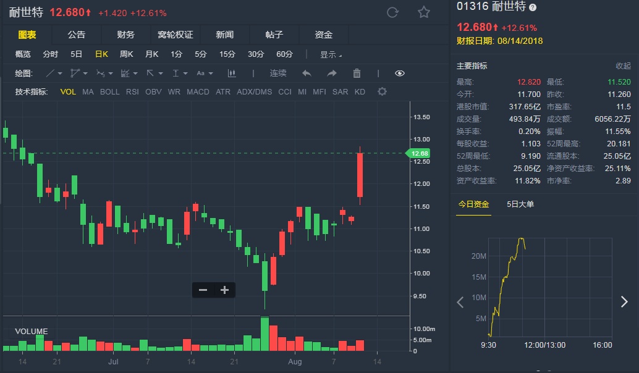Zoom in the chart with plus button

point(224,290)
